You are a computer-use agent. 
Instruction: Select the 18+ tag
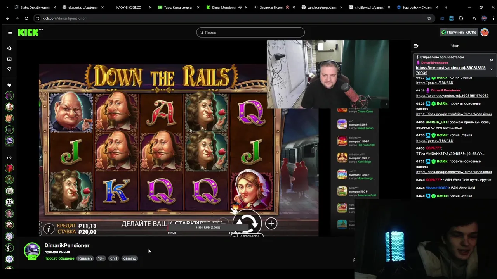101,258
